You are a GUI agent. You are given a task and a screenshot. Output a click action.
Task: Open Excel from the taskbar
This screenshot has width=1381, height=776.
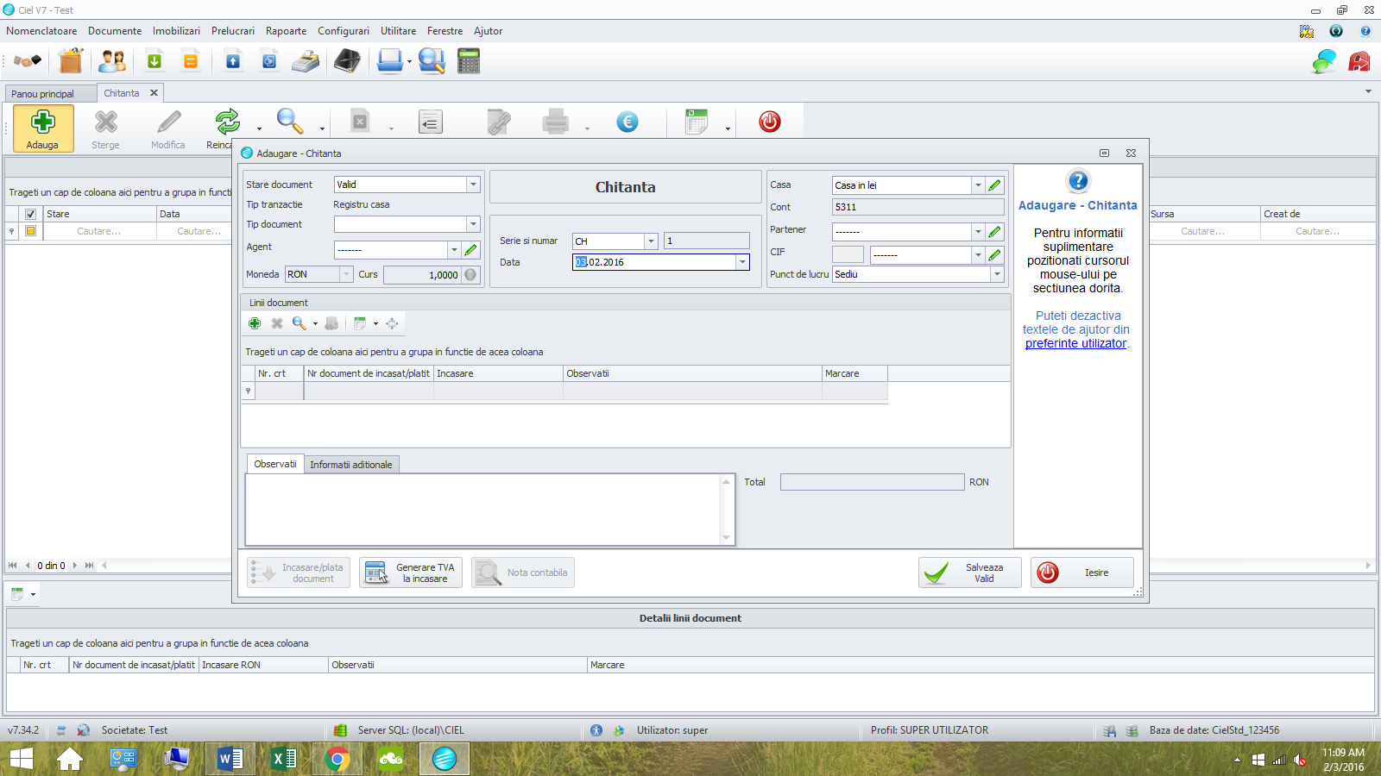284,759
